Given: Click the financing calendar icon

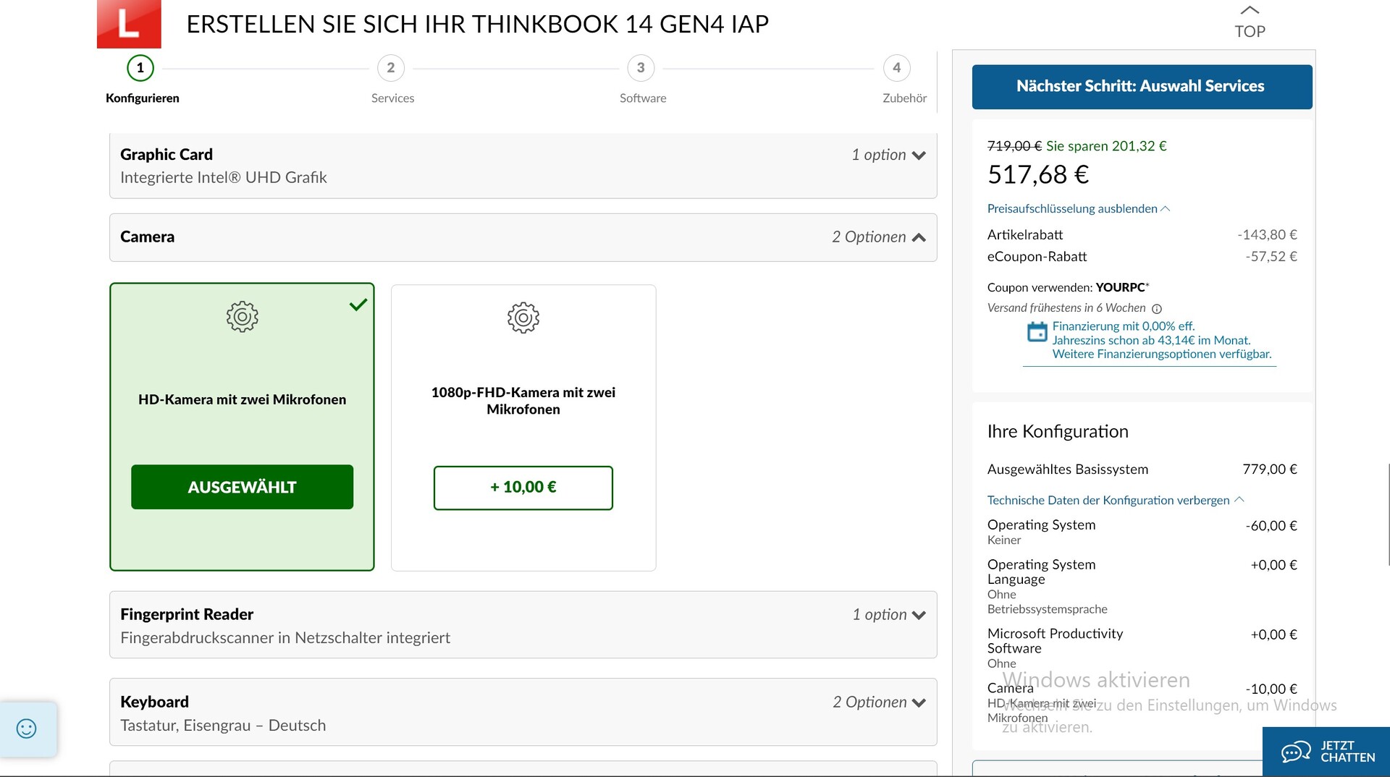Looking at the screenshot, I should 1037,332.
